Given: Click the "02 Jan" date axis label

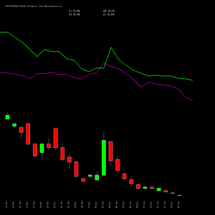Looking at the screenshot, I should (x=103, y=205).
